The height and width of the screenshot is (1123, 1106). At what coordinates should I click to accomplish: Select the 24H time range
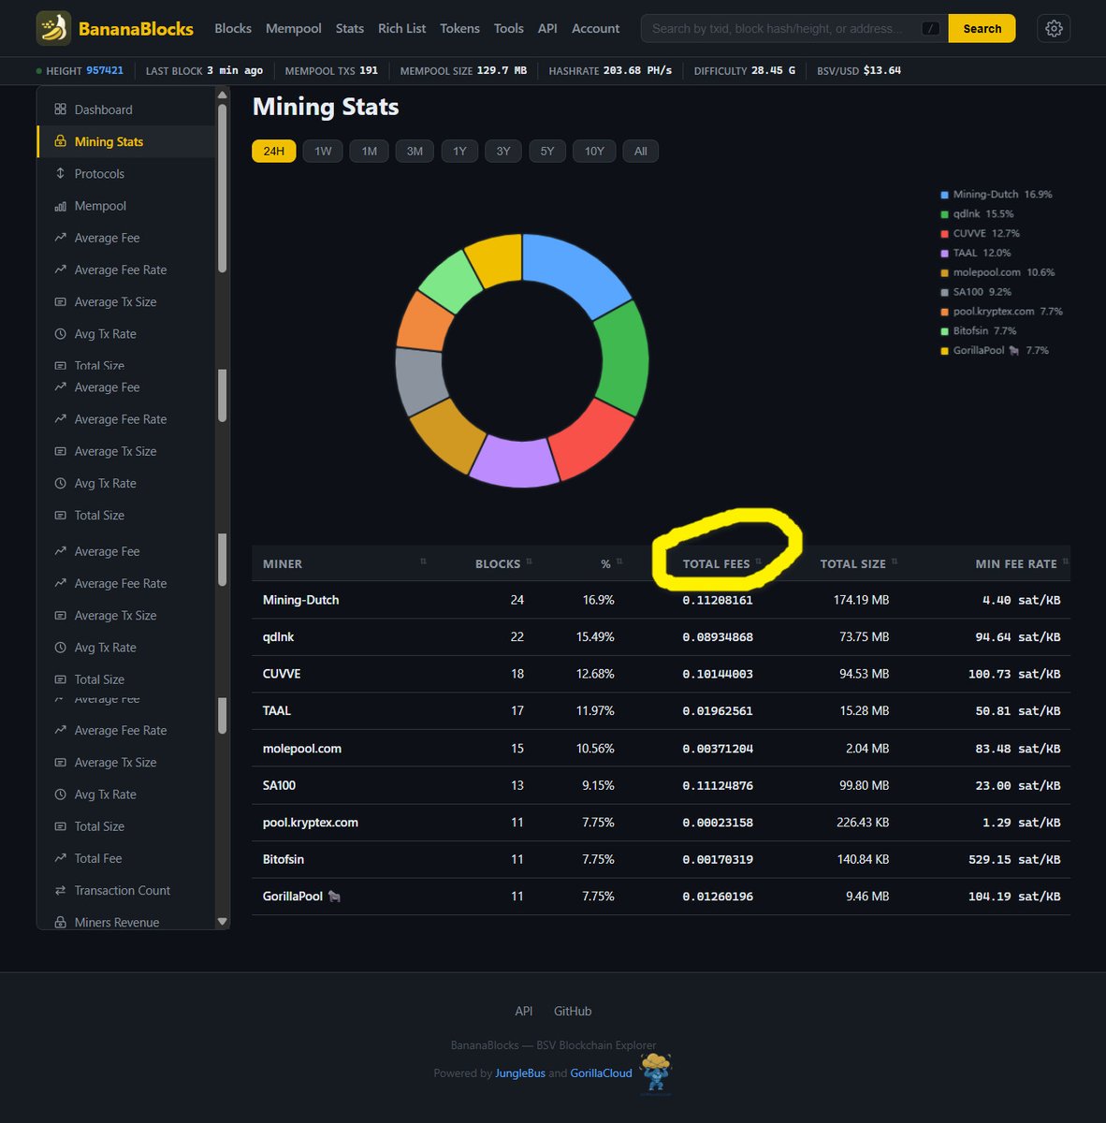coord(274,151)
